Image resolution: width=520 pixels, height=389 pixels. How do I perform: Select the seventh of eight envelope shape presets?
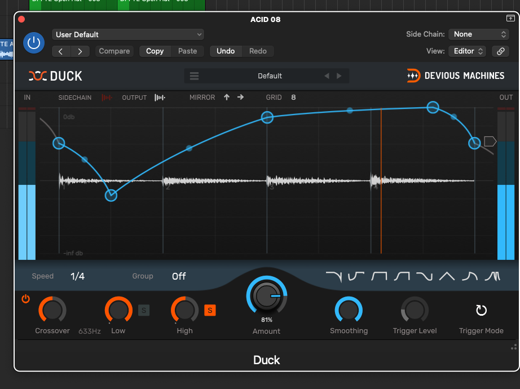coord(470,276)
